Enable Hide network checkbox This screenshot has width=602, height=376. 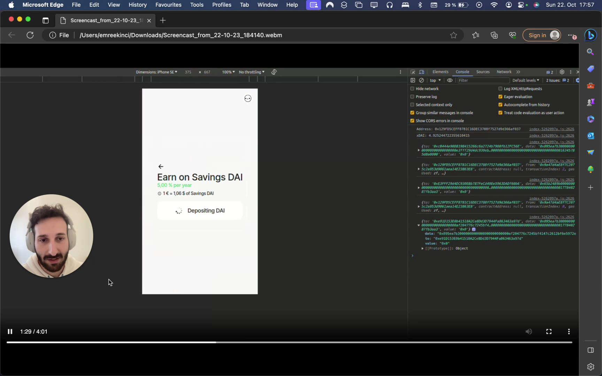click(x=412, y=89)
